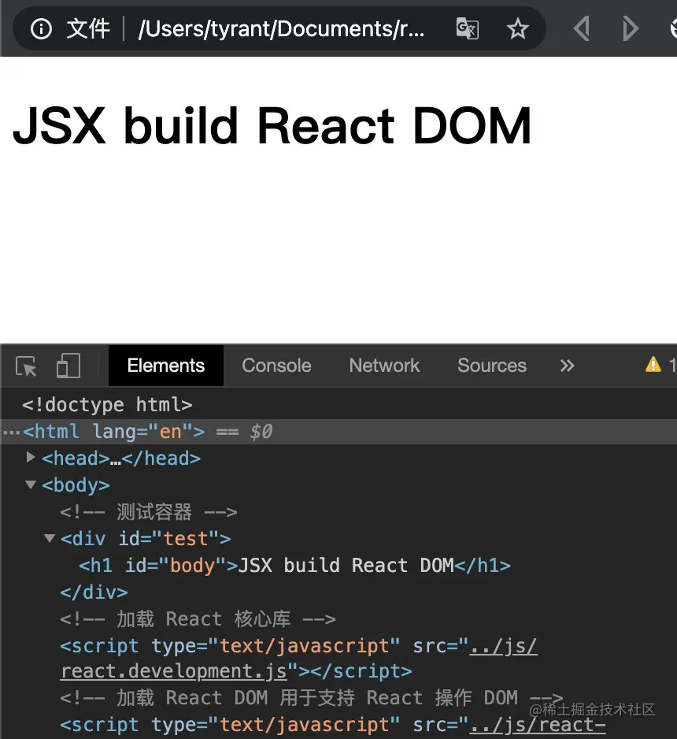Select the 测试容器 comment line
Screen dimensions: 677x739
tap(149, 512)
